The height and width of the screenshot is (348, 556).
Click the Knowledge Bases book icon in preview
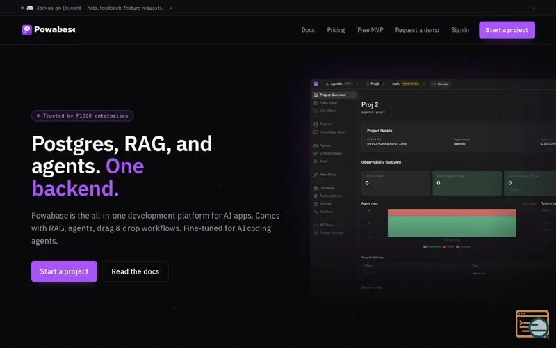tap(316, 132)
